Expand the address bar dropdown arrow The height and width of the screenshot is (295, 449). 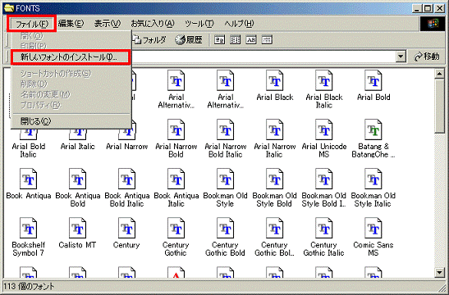pyautogui.click(x=401, y=57)
